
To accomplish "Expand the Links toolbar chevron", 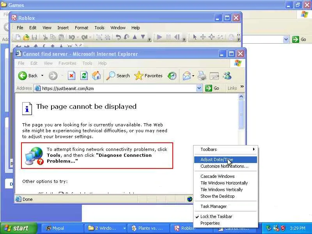I will pos(242,86).
